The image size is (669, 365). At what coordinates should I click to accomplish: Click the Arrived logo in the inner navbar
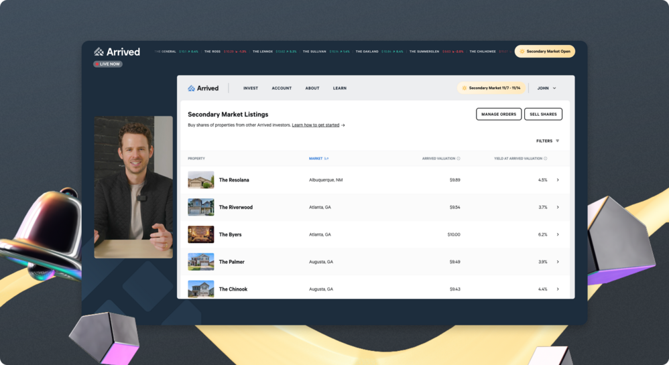203,88
